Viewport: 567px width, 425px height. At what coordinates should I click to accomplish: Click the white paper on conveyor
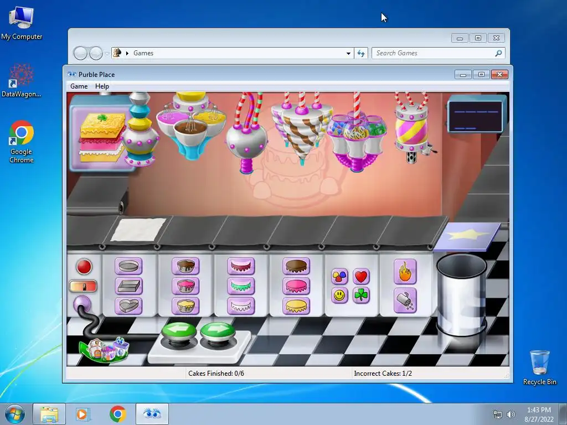click(x=138, y=230)
